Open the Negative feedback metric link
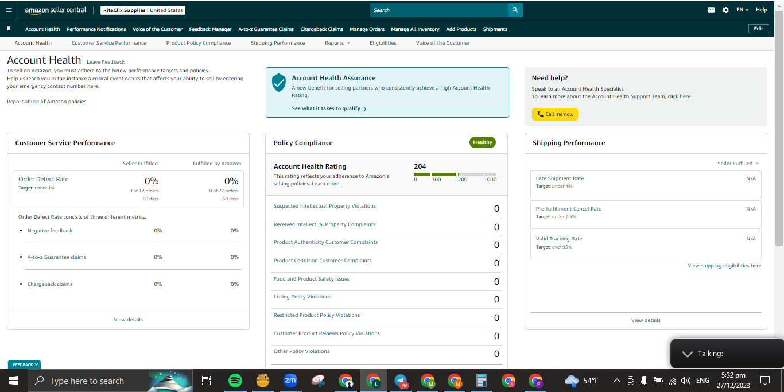Screen dimensions: 784x392 pyautogui.click(x=50, y=231)
